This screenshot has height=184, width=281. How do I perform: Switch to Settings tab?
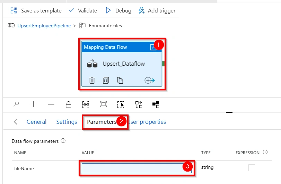67,122
